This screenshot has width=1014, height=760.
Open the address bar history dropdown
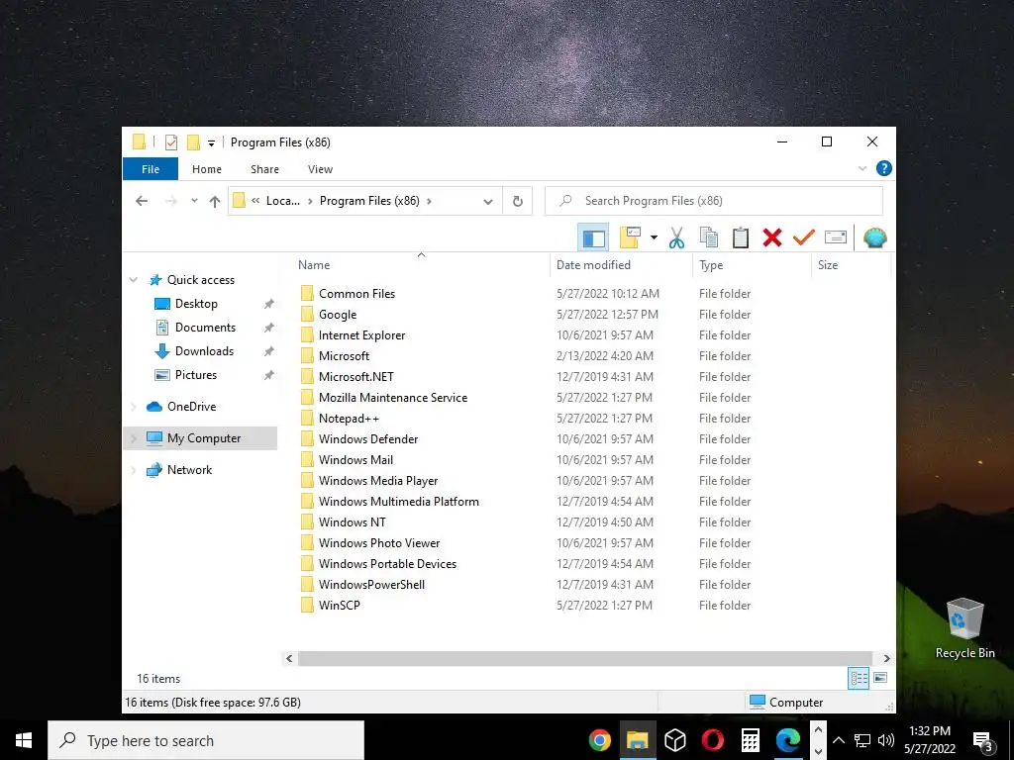pyautogui.click(x=487, y=202)
